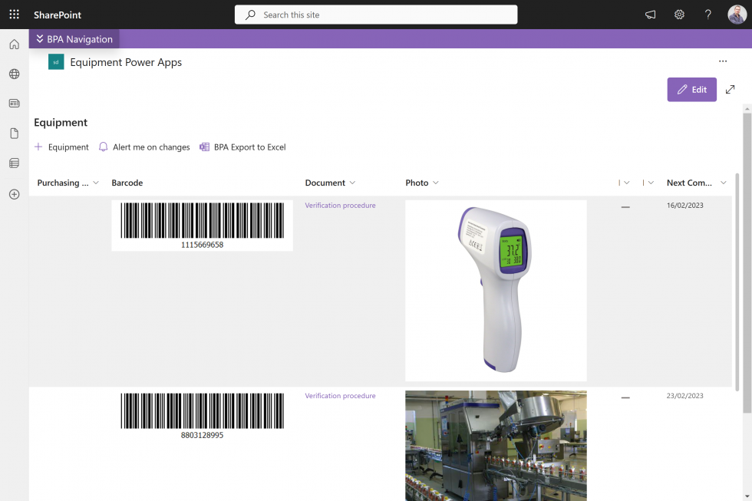The image size is (752, 501).
Task: Click inside the Search this site field
Action: [x=375, y=14]
